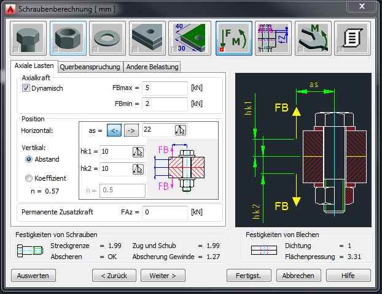382x294 pixels.
Task: Click the Streckgrenze value 1.99
Action: click(x=114, y=246)
